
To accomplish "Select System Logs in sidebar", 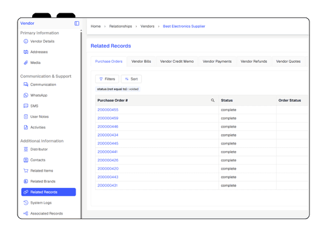I will [41, 202].
